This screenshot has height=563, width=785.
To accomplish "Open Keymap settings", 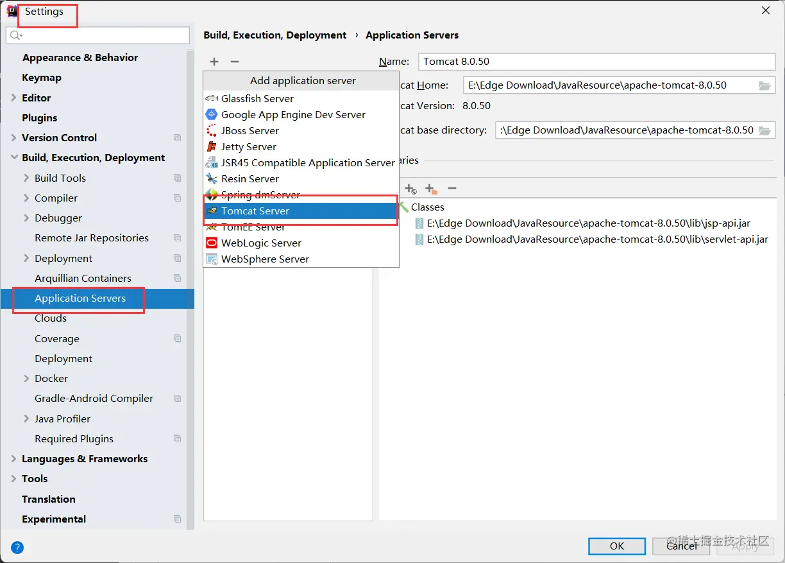I will pyautogui.click(x=42, y=78).
